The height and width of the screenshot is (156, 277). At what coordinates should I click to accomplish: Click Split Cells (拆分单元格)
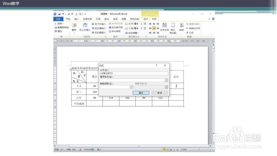pyautogui.click(x=115, y=27)
